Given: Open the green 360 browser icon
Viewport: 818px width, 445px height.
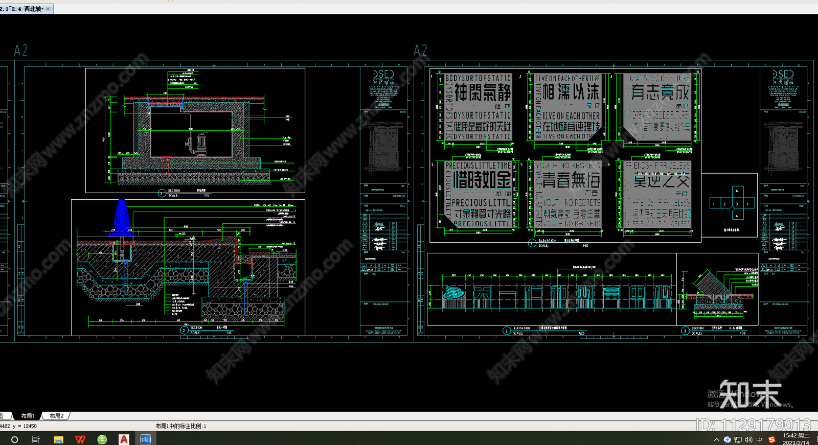Looking at the screenshot, I should coord(102,439).
